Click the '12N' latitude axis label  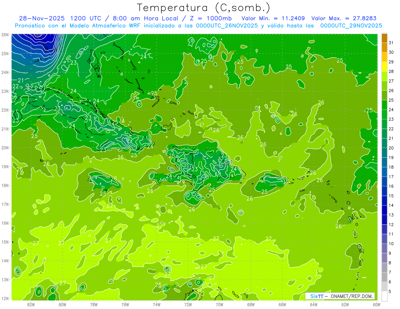5,298
